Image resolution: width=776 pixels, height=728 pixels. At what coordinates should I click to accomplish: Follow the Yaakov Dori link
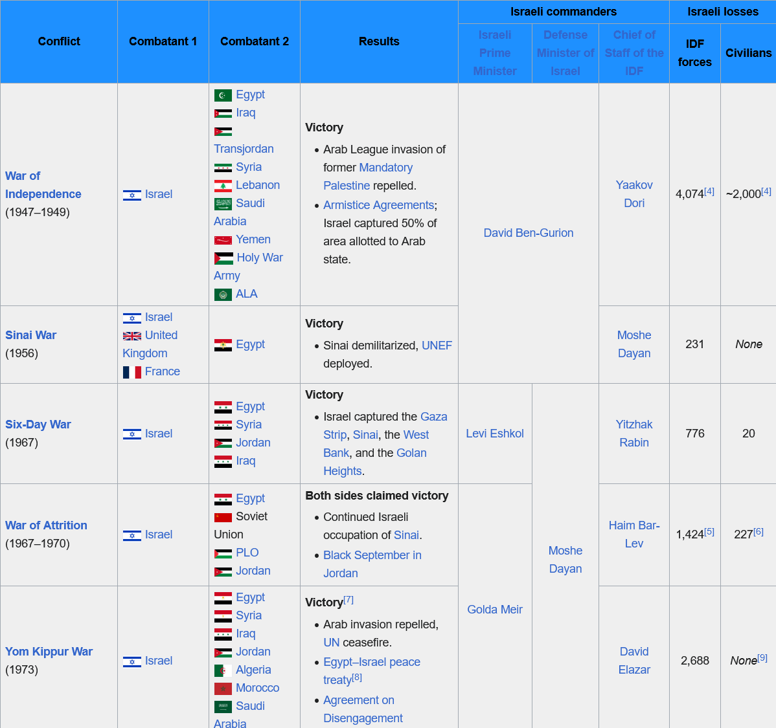[x=634, y=194]
